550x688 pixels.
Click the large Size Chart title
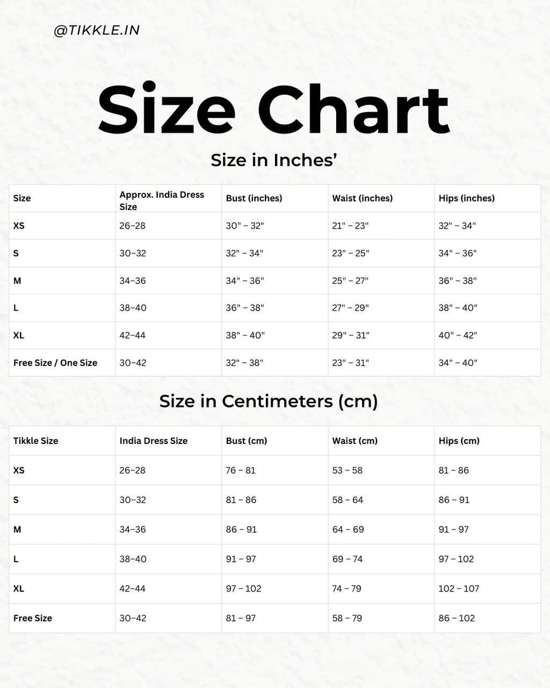[x=273, y=109]
